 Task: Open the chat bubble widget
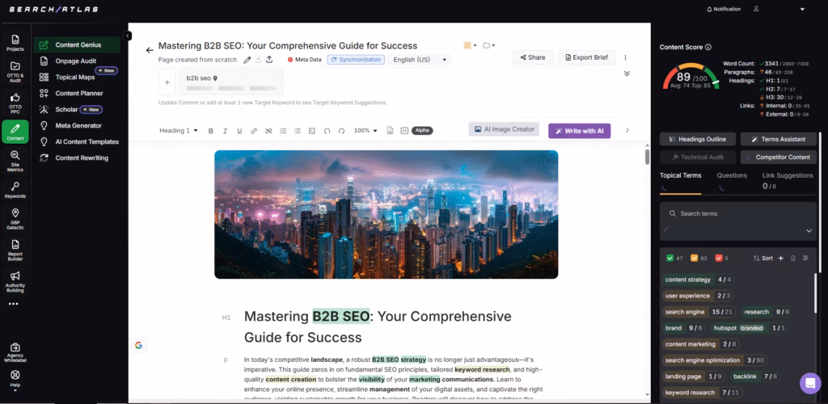(809, 383)
